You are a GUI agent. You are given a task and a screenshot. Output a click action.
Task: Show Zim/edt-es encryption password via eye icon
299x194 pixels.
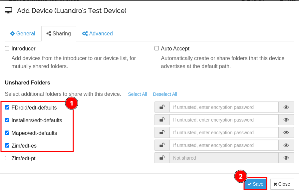[x=286, y=145]
